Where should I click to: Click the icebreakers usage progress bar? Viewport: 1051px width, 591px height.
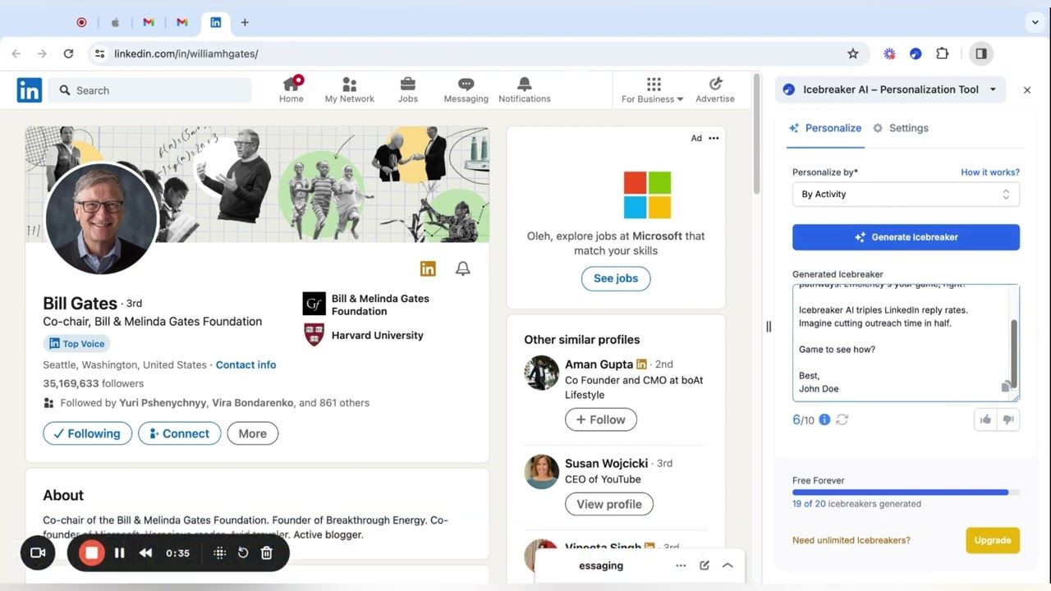click(906, 492)
